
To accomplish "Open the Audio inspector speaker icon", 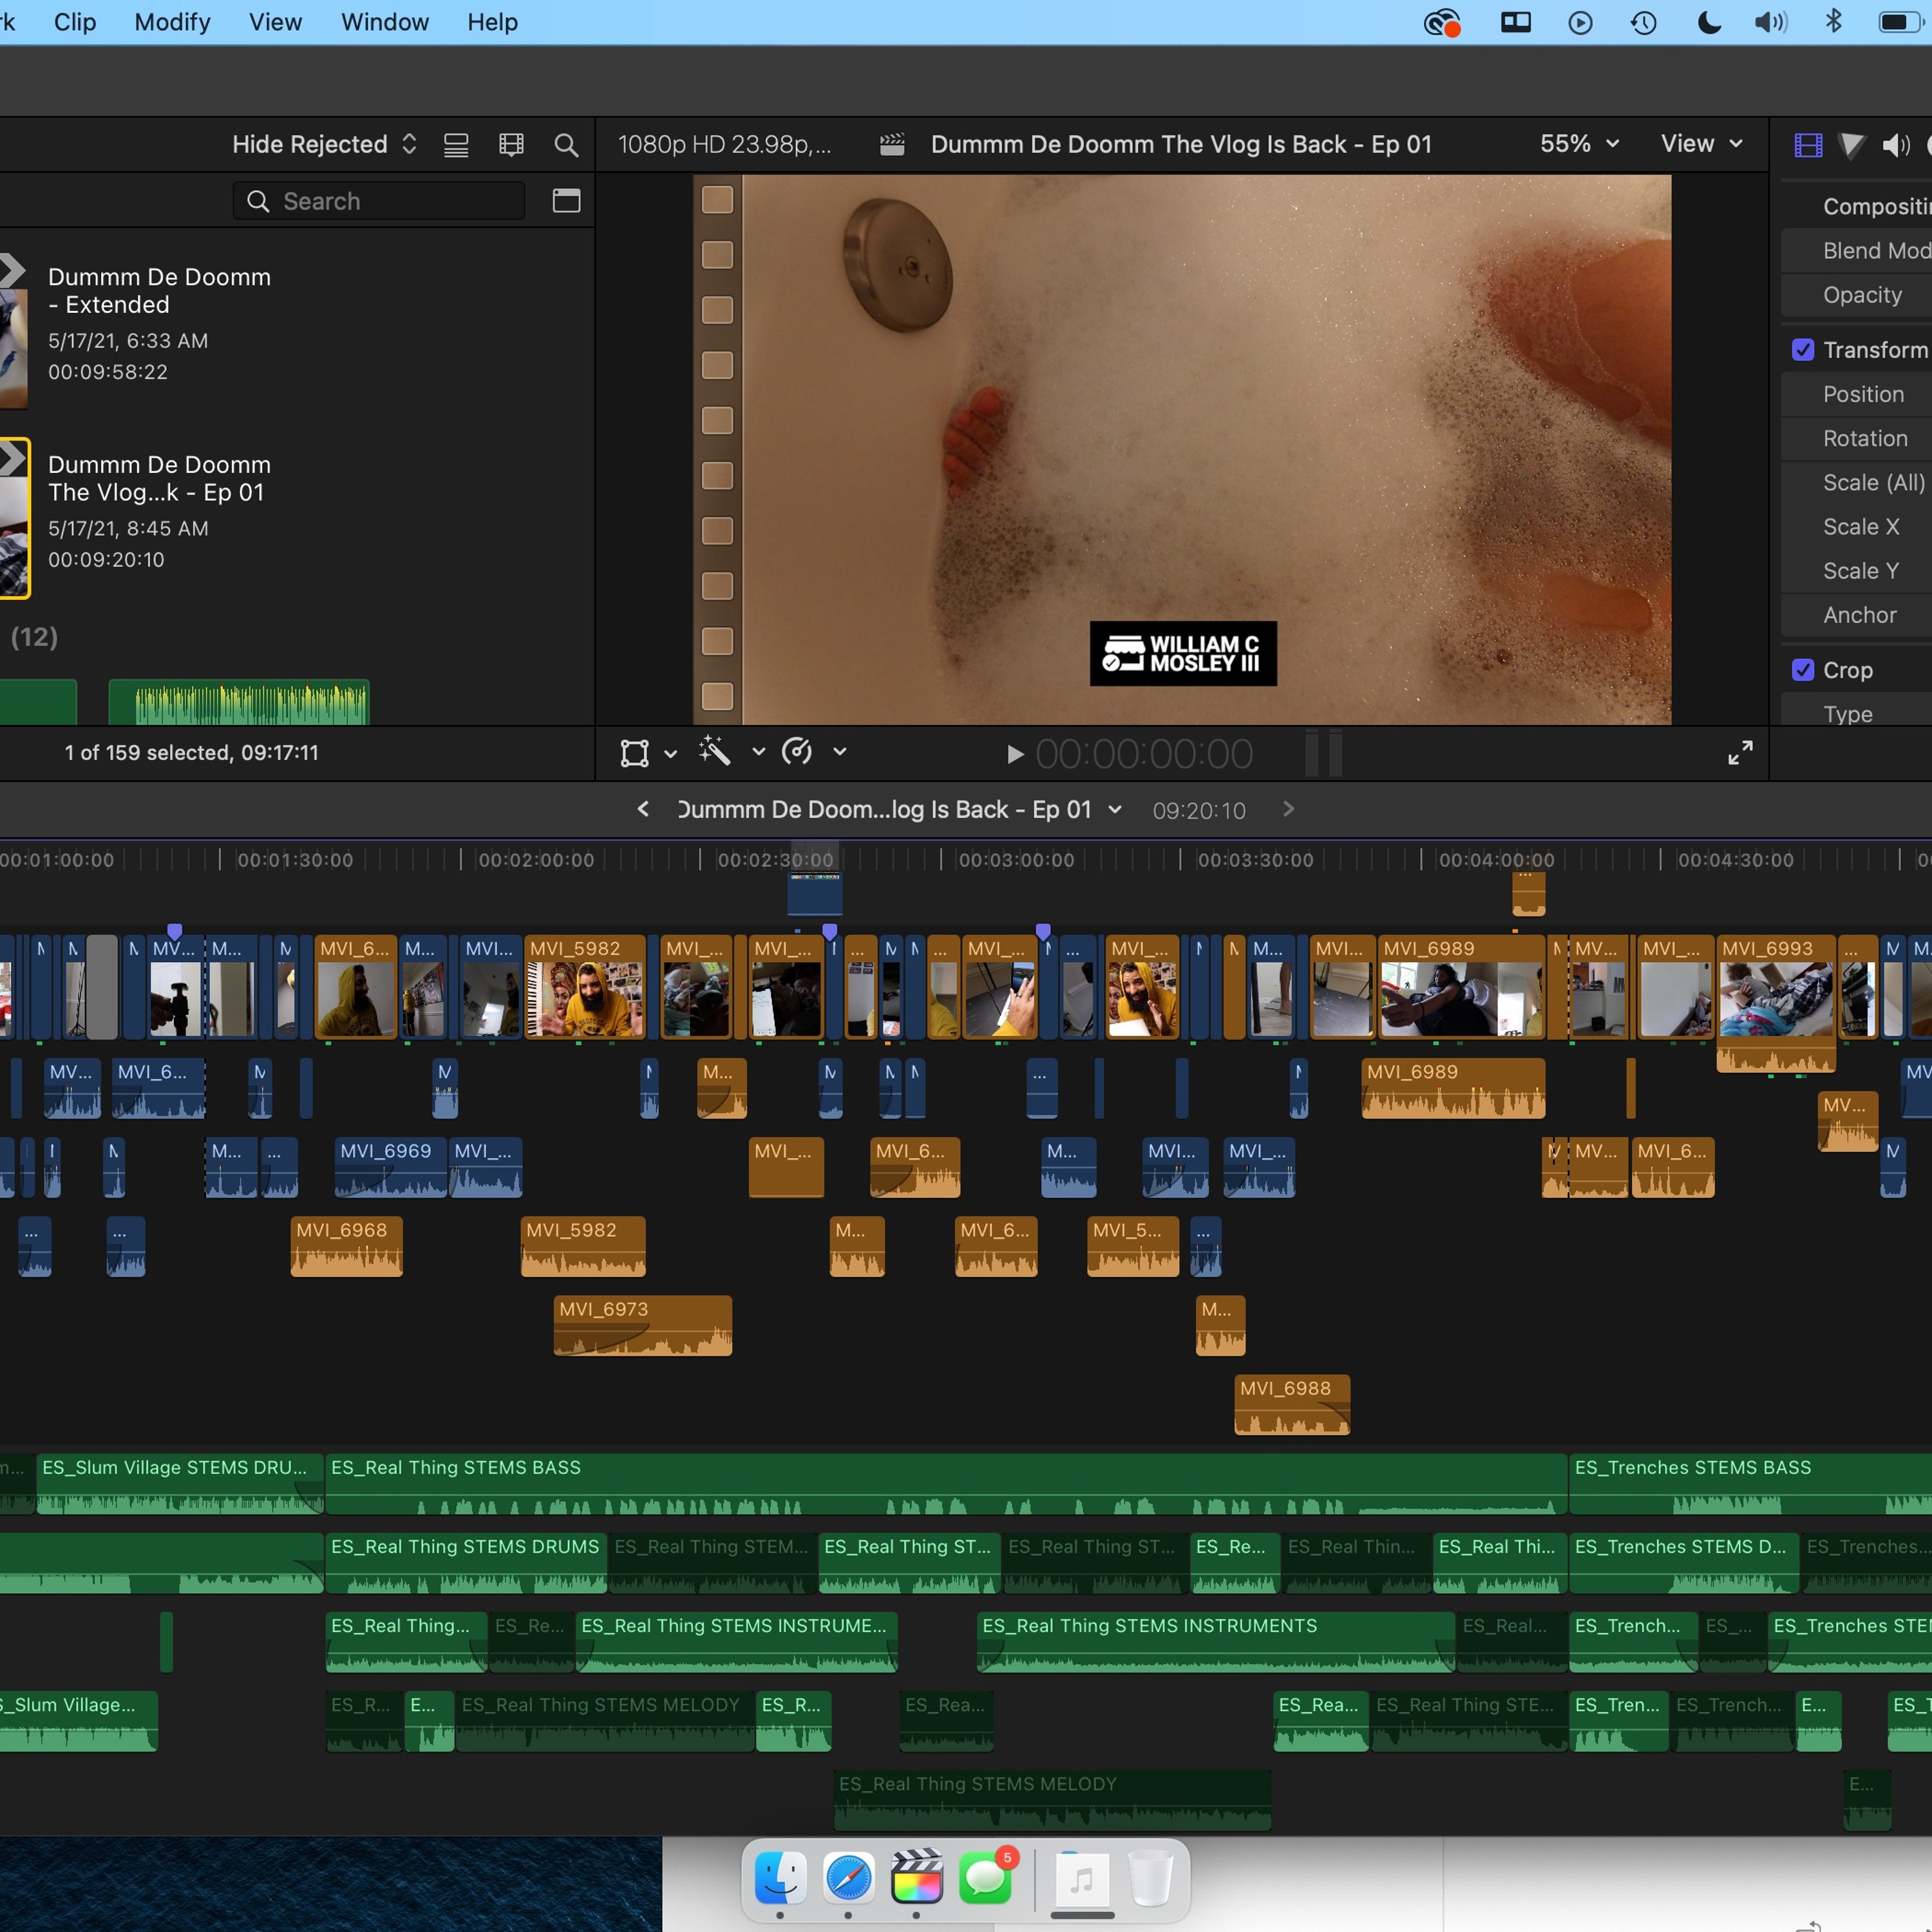I will [1895, 145].
